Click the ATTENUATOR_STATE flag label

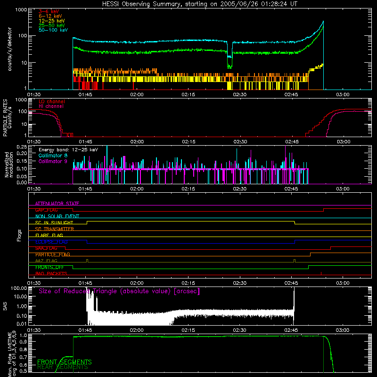click(57, 204)
